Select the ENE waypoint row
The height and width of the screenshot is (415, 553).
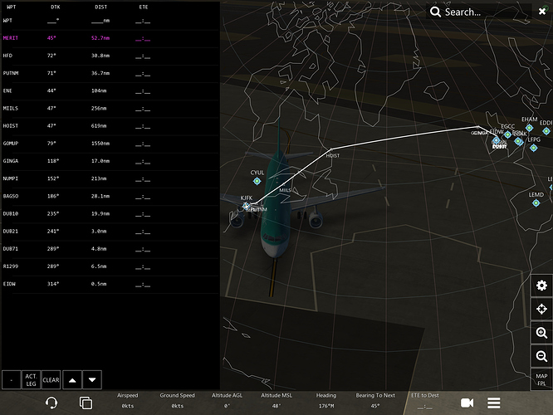[110, 90]
